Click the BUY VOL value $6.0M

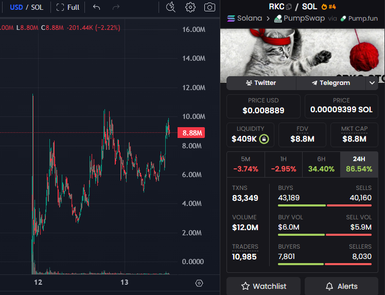pos(289,227)
